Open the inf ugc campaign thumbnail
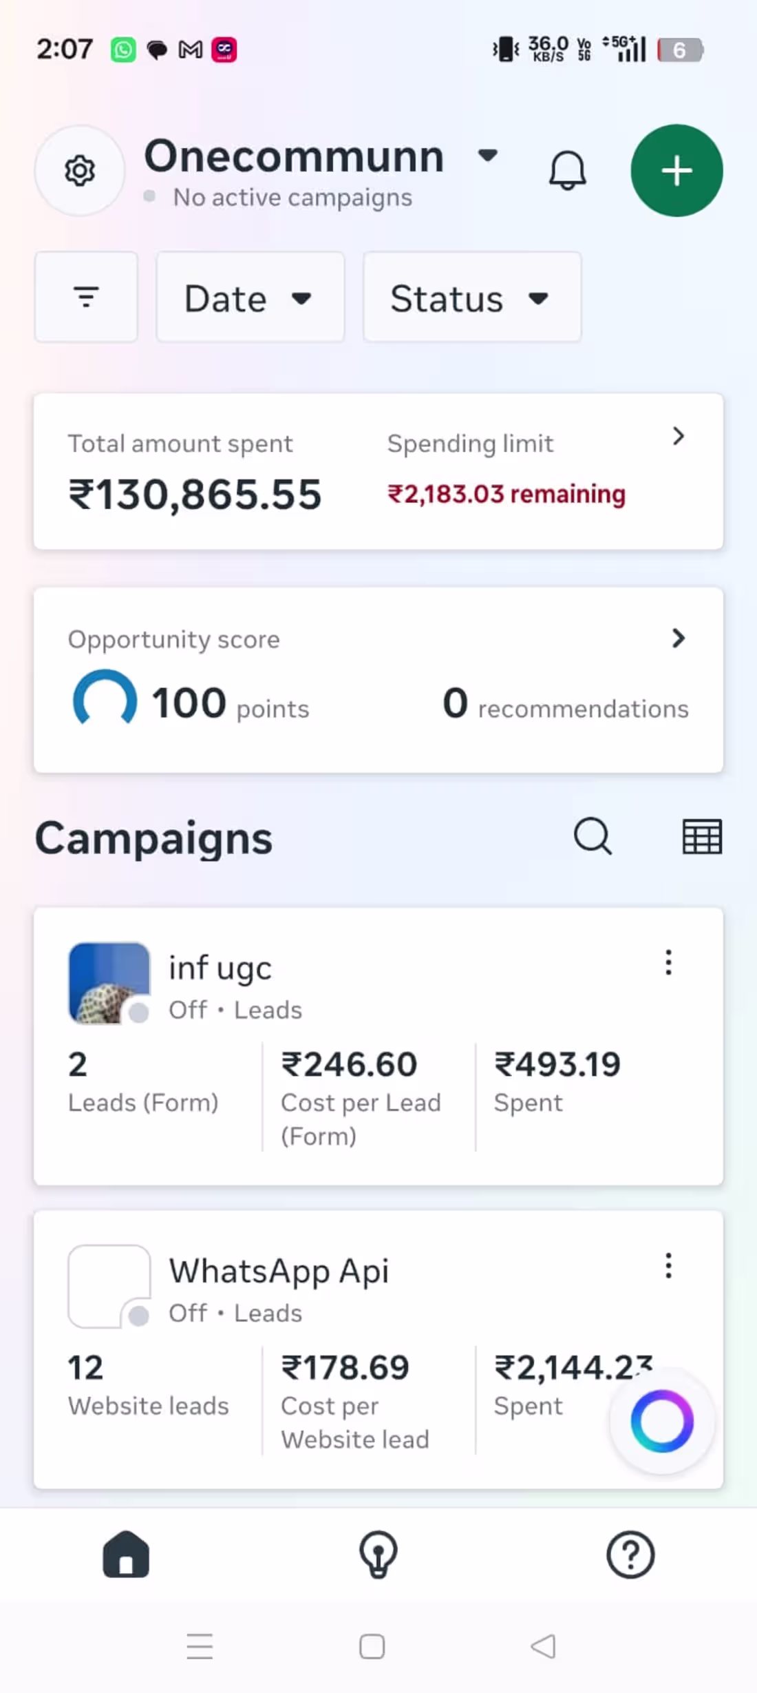757x1693 pixels. pos(109,983)
